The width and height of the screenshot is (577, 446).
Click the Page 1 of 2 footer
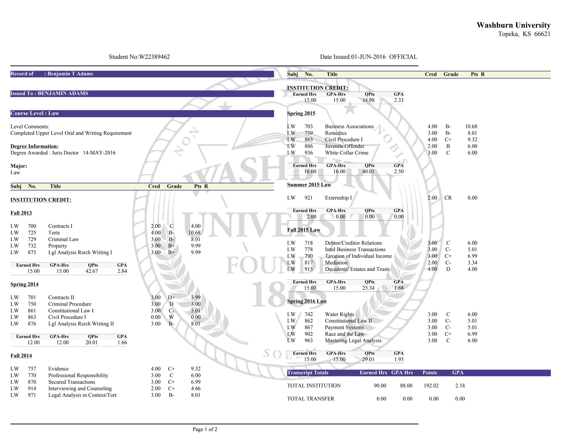pyautogui.click(x=205, y=429)
